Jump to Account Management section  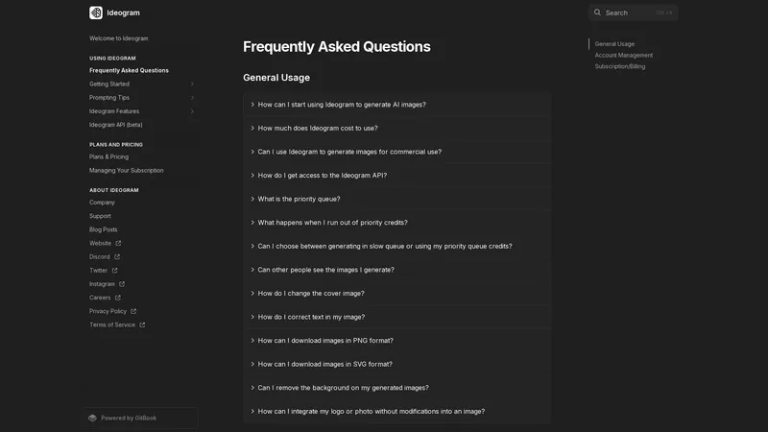pos(623,56)
